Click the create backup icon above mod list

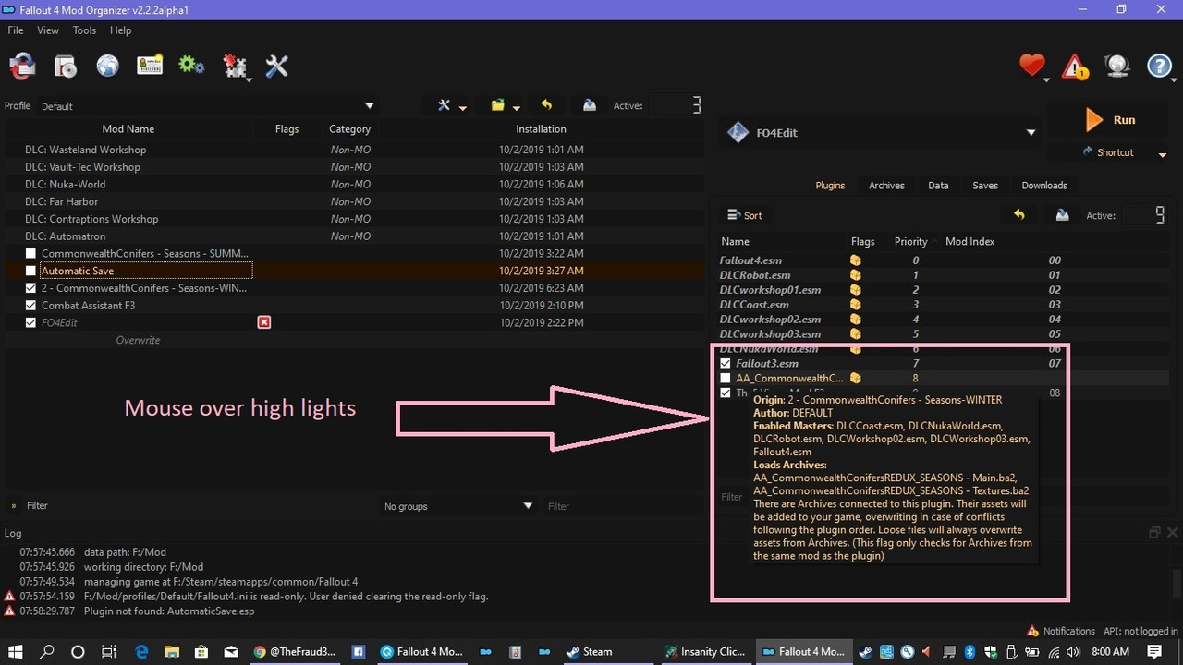point(589,105)
